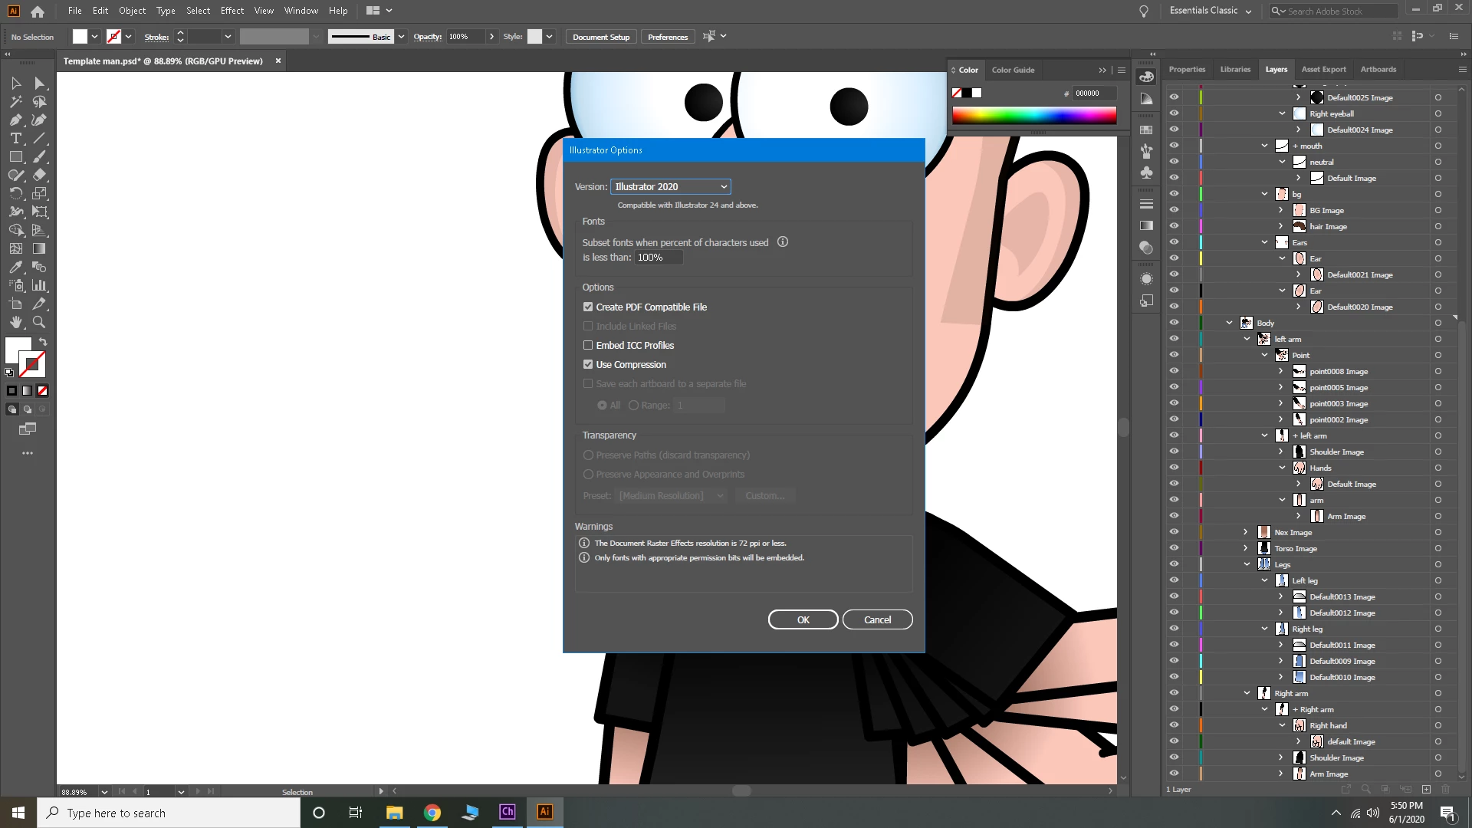Switch to the Properties tab

[1187, 69]
